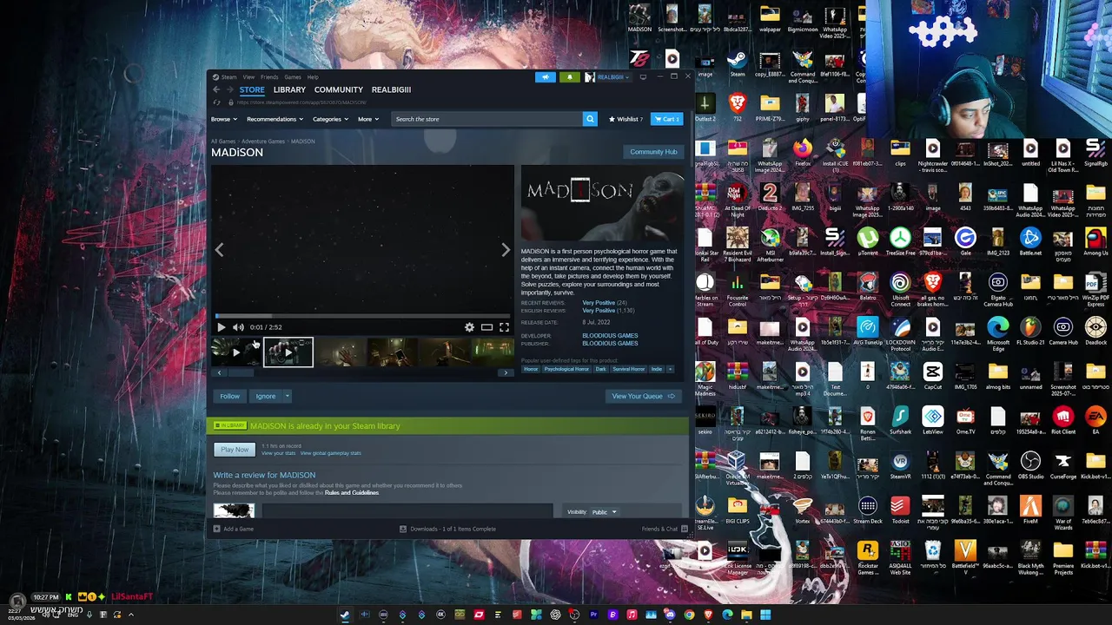Toggle theater mode on the video player
Image resolution: width=1112 pixels, height=625 pixels.
pyautogui.click(x=486, y=327)
